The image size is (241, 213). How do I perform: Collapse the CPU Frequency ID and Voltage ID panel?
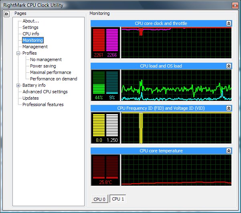[x=229, y=108]
